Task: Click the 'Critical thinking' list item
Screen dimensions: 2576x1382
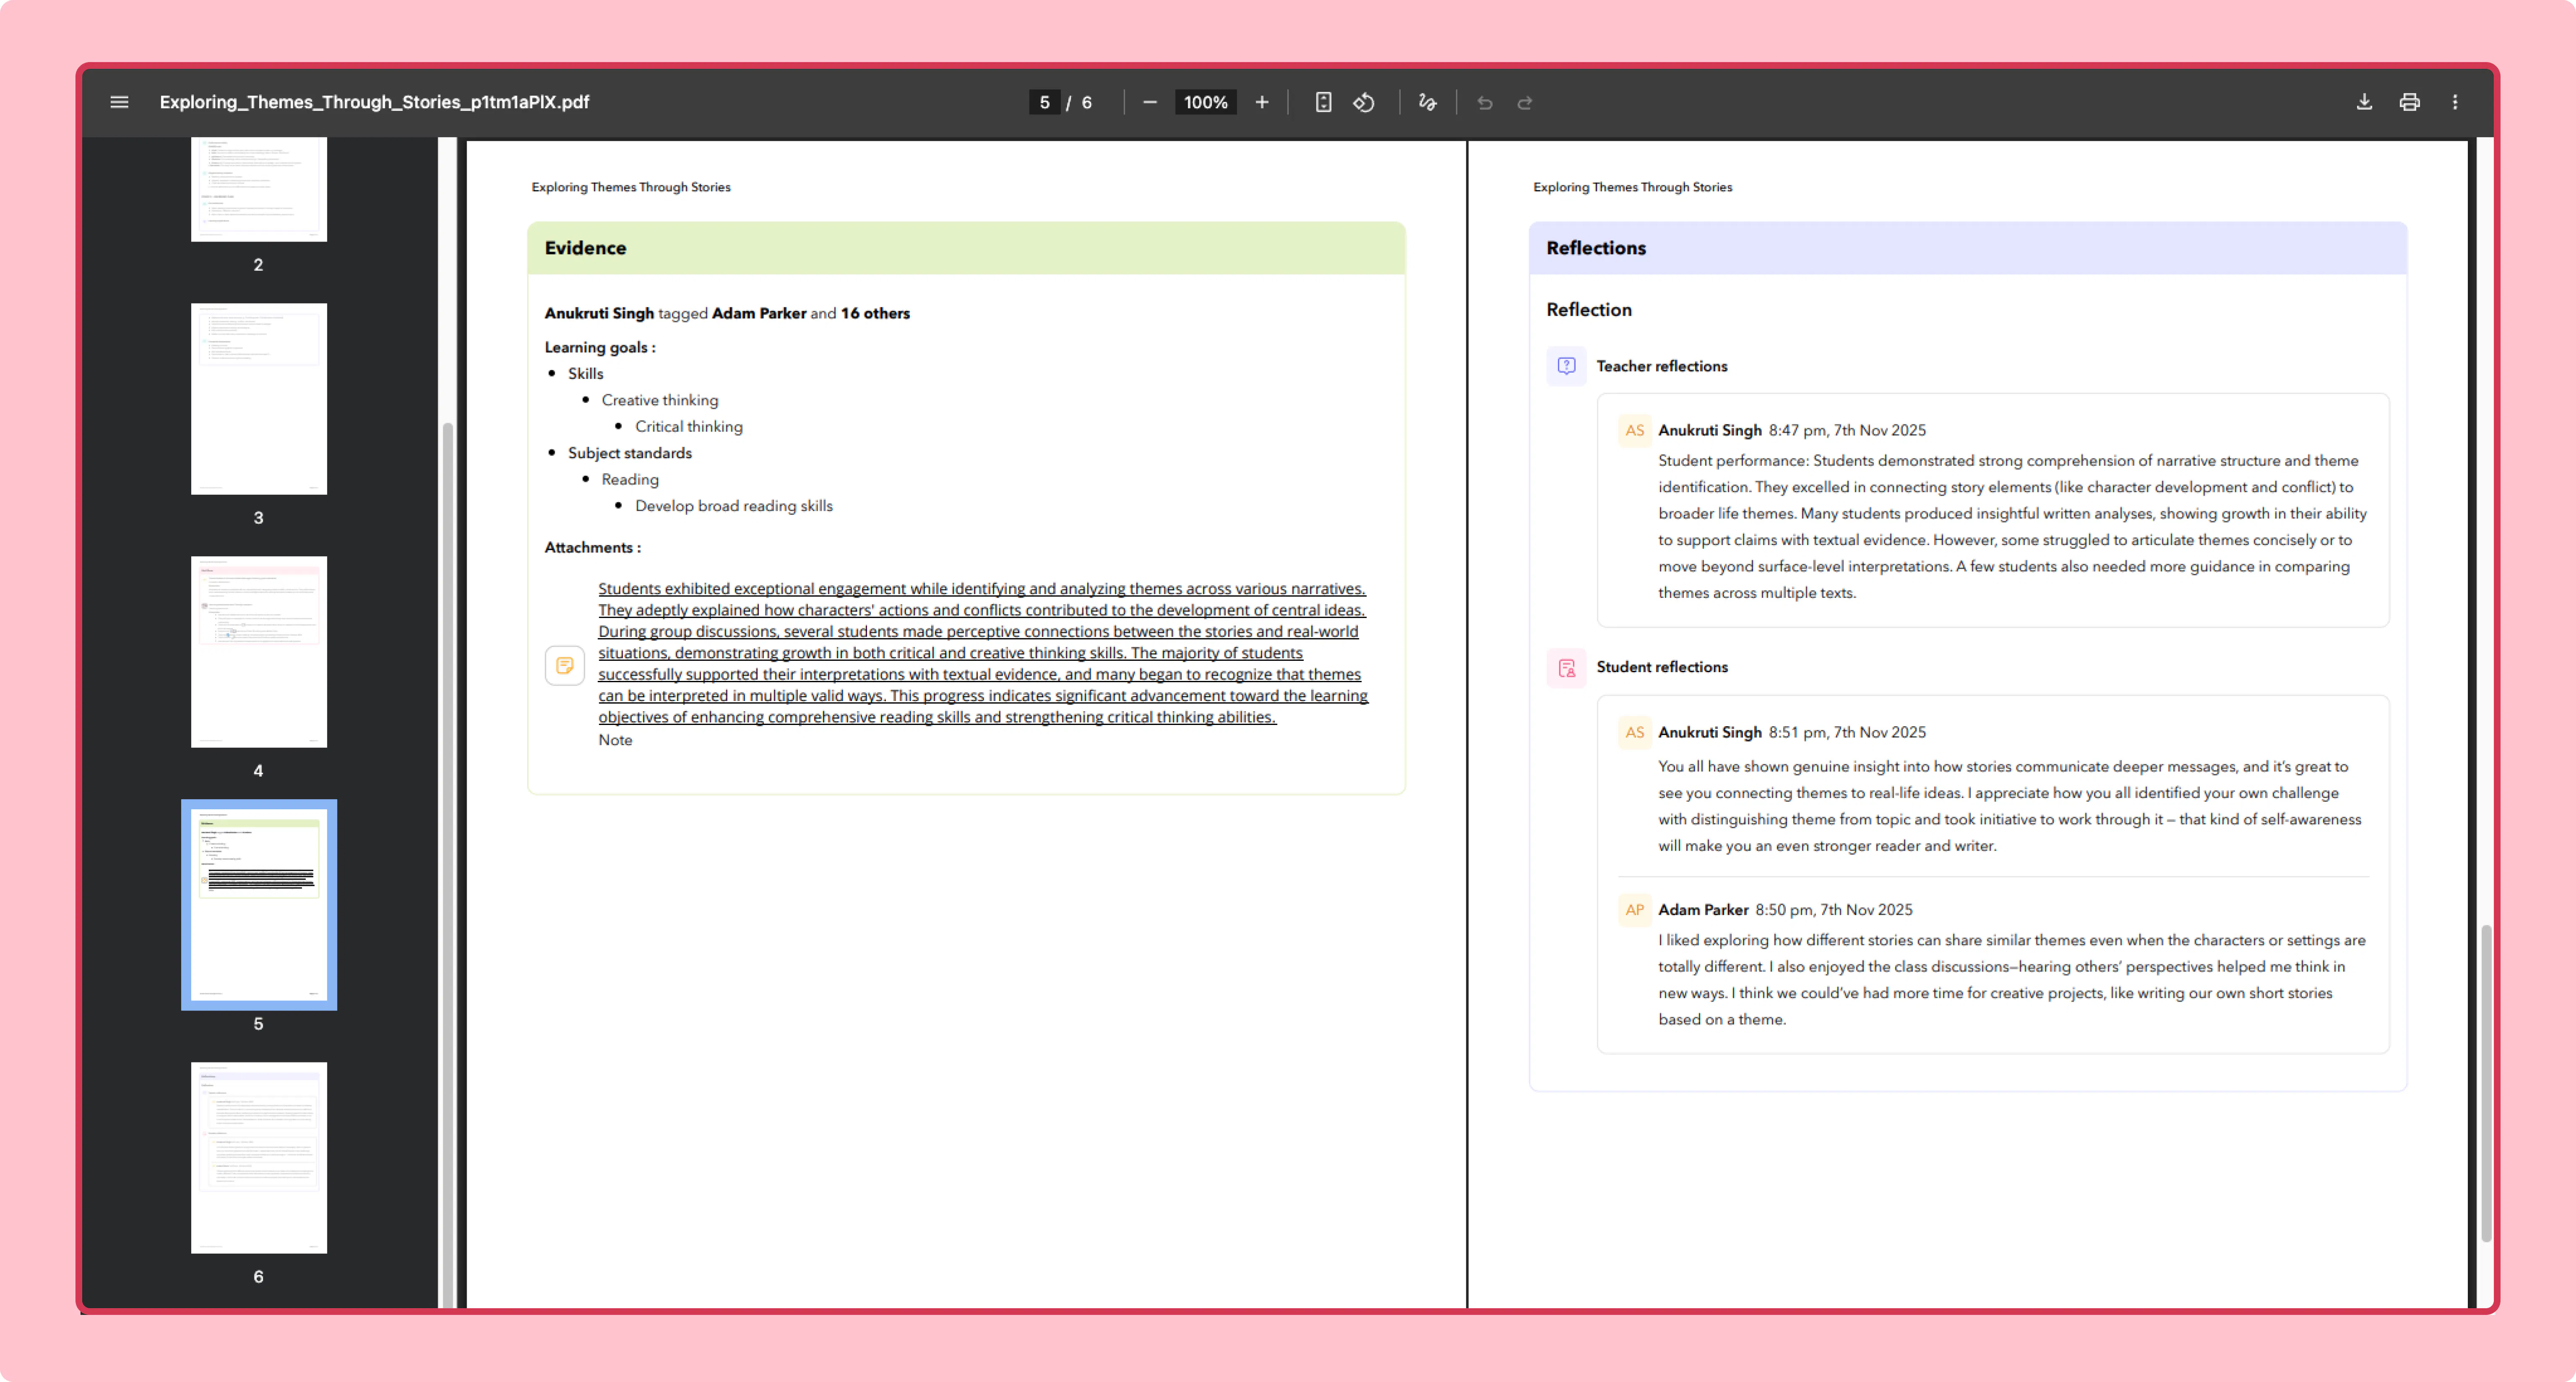Action: pos(689,426)
